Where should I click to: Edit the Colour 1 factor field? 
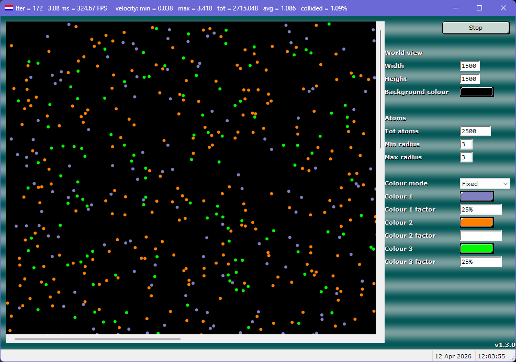pyautogui.click(x=480, y=209)
